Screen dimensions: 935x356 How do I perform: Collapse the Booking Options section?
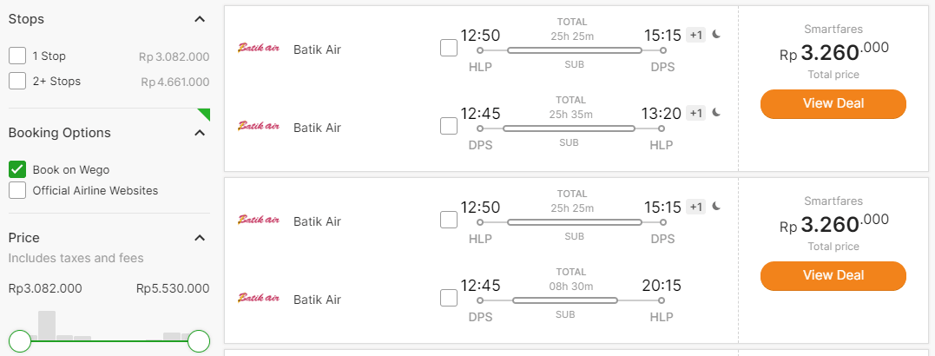pyautogui.click(x=200, y=132)
